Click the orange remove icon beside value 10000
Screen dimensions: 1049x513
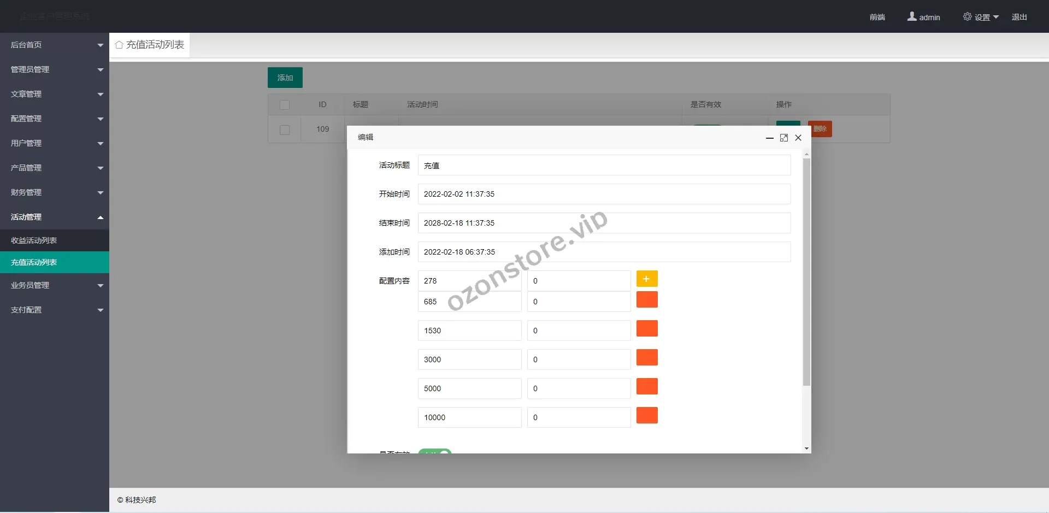647,415
